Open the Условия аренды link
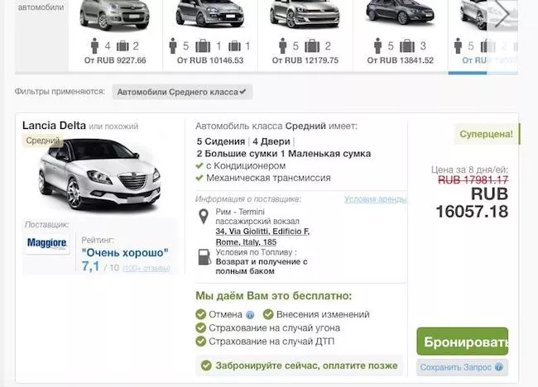 pyautogui.click(x=375, y=199)
